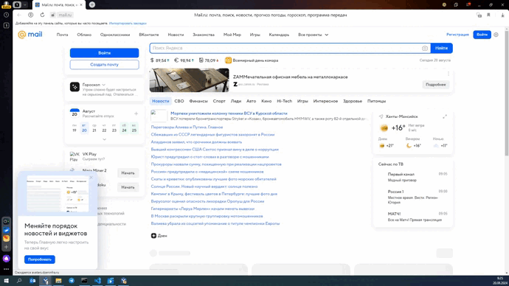Viewport: 509px width, 286px height.
Task: Open World Mosquito Day icon
Action: (x=228, y=60)
